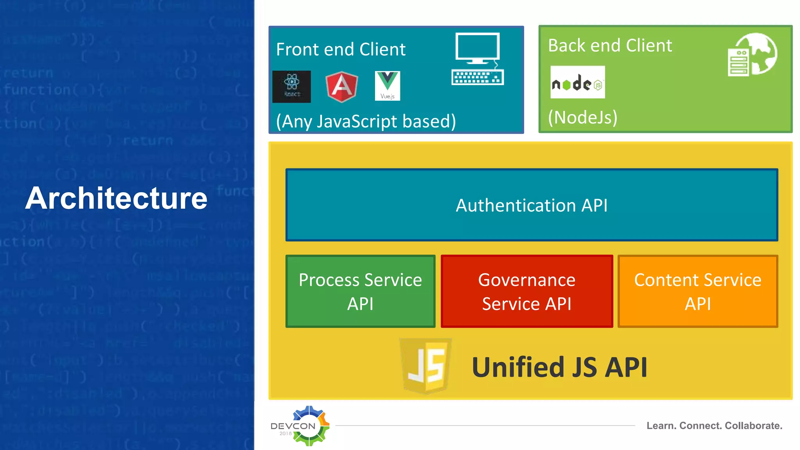Click the Front end Client heading
This screenshot has width=800, height=450.
pyautogui.click(x=341, y=50)
